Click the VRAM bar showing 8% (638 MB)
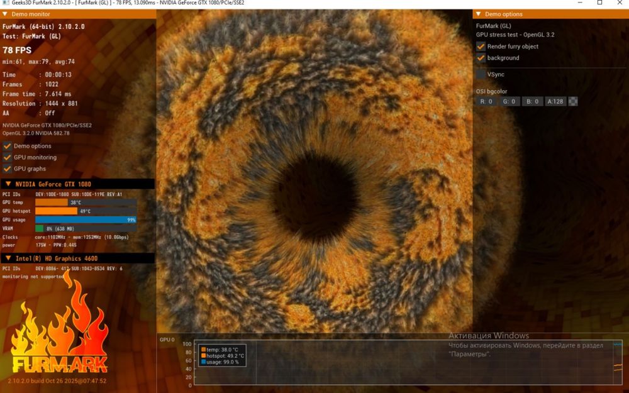Screen dimensions: 629x393 point(86,229)
